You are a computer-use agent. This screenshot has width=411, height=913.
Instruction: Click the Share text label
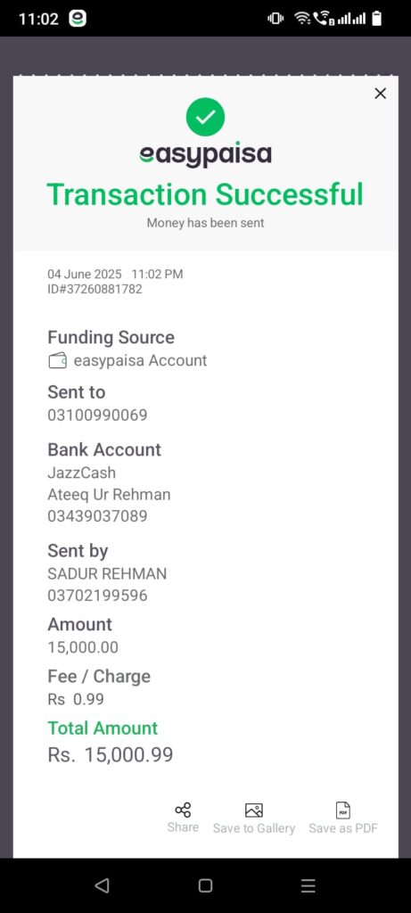pyautogui.click(x=183, y=827)
